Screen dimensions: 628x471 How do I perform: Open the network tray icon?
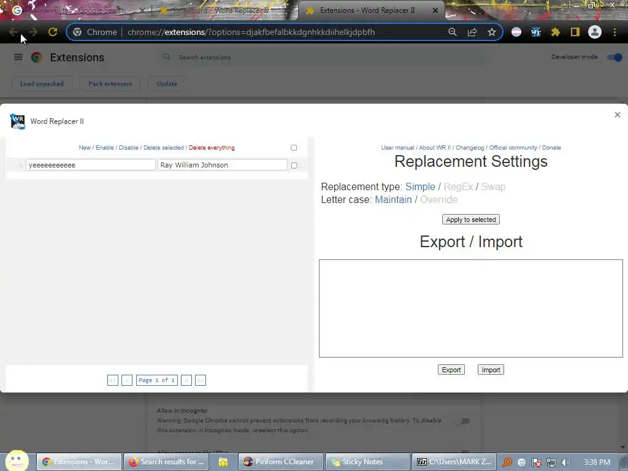[x=551, y=462]
